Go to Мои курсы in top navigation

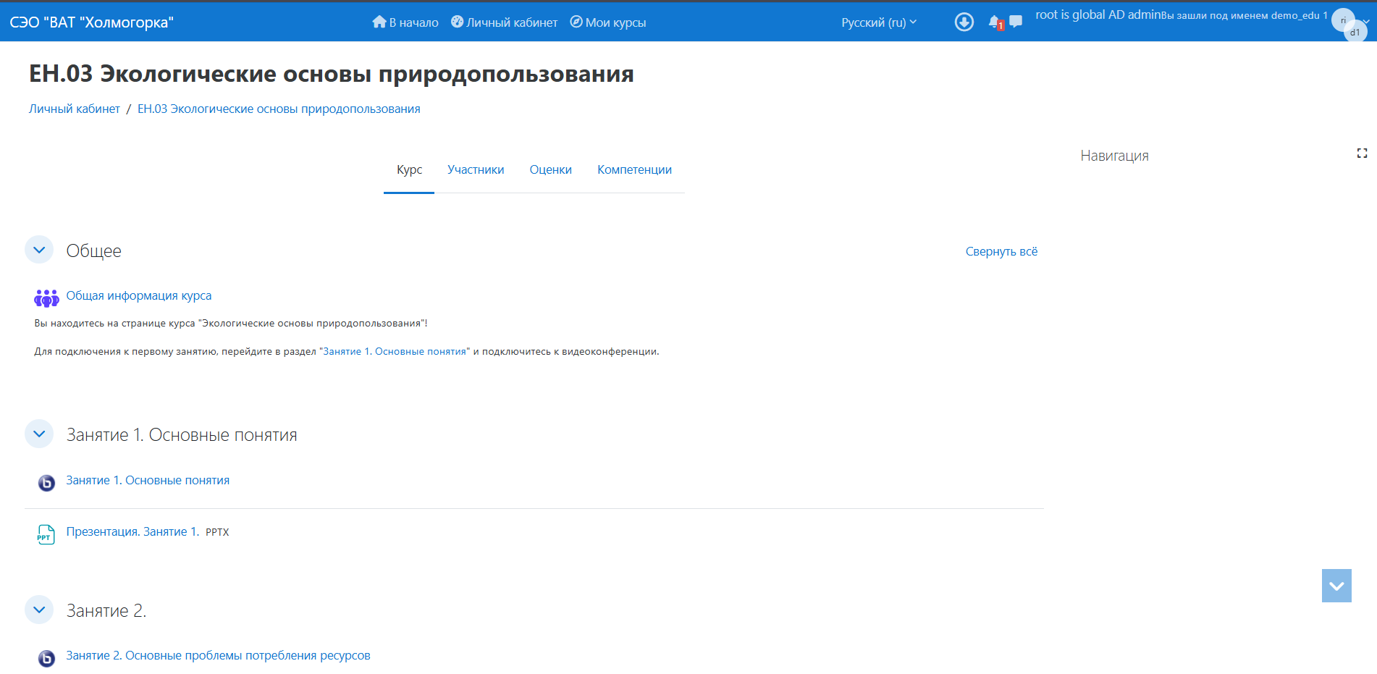[x=608, y=22]
